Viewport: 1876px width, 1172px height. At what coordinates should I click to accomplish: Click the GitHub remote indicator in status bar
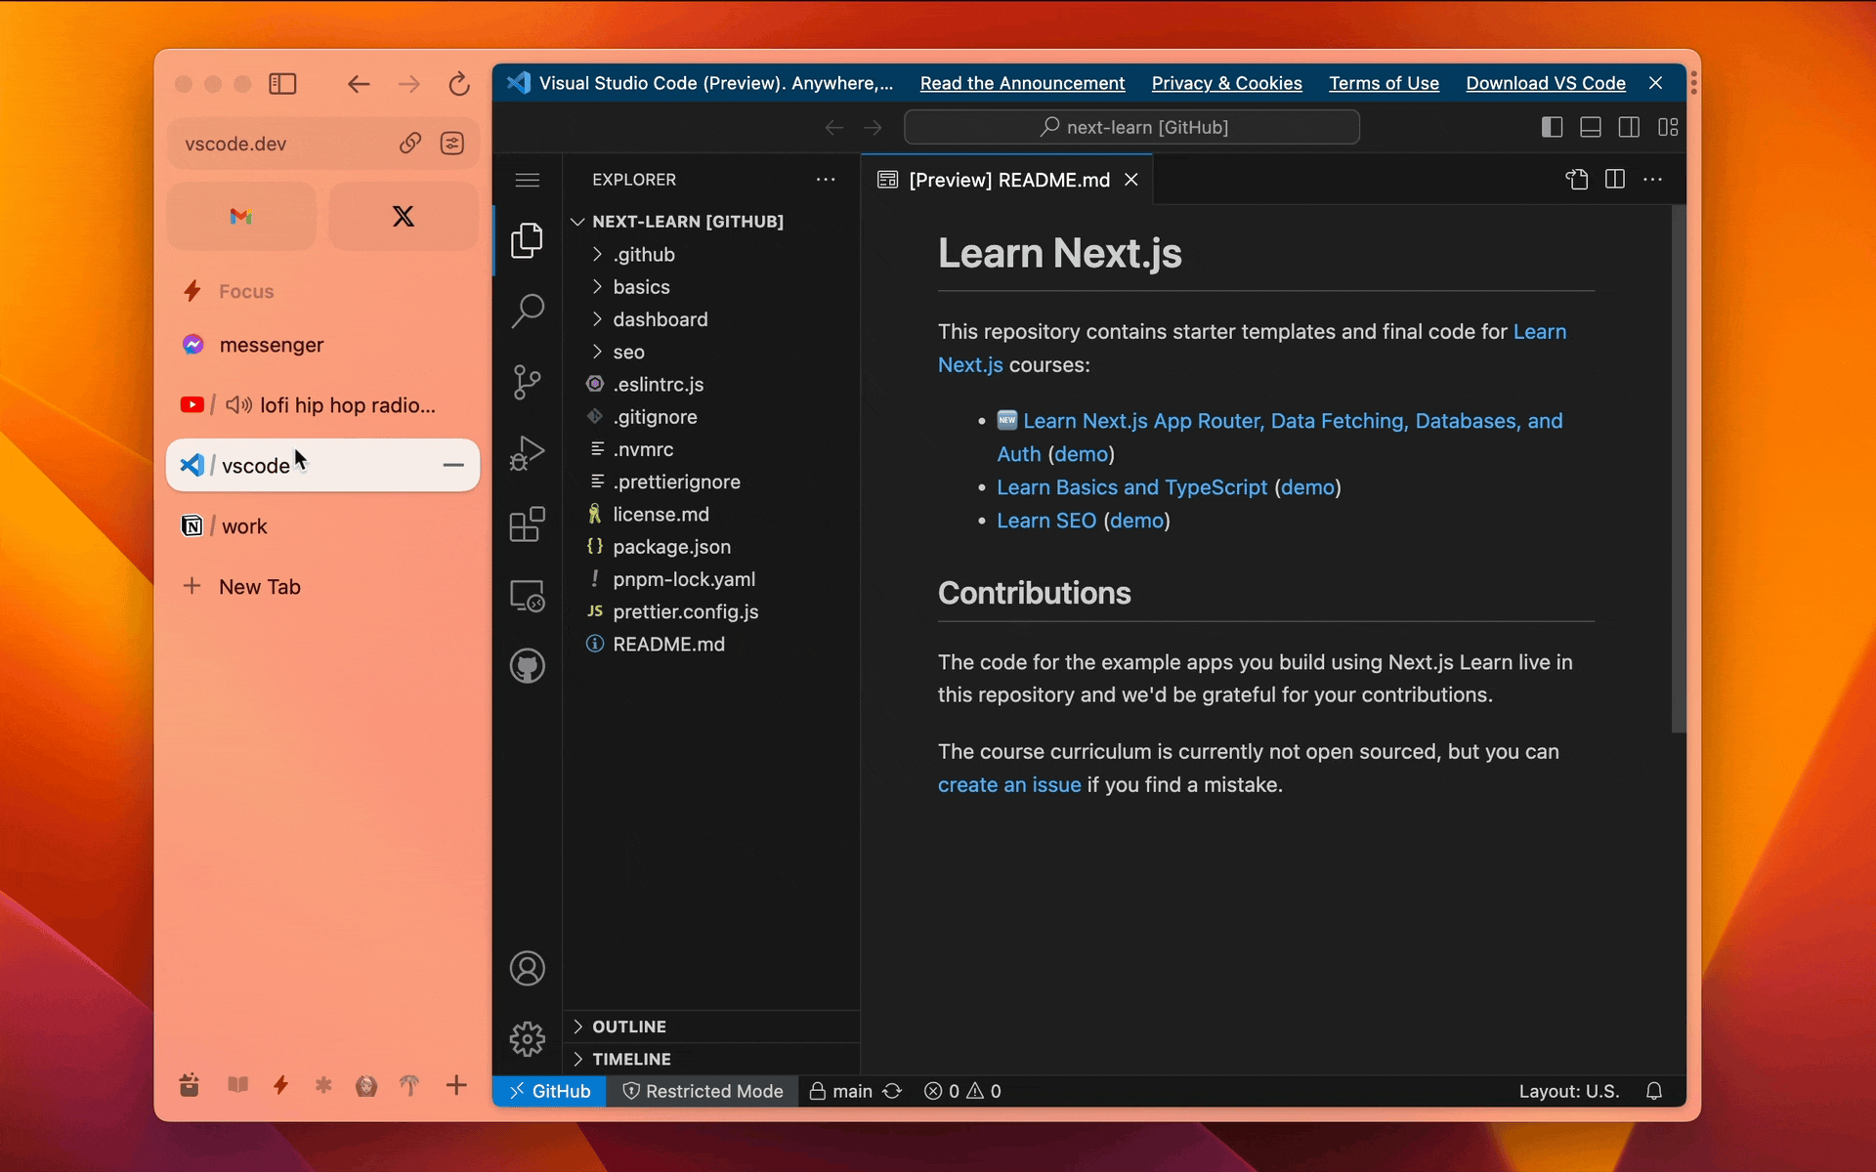[x=549, y=1091]
